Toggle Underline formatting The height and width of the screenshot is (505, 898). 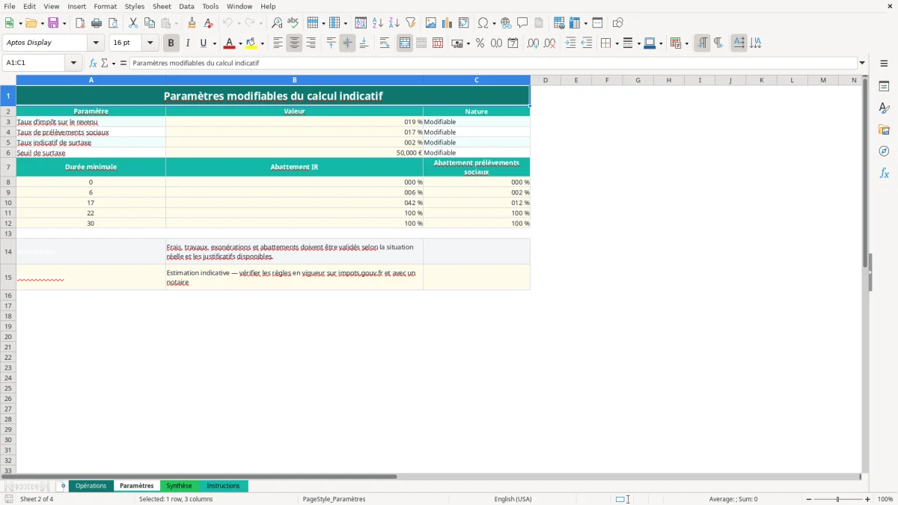tap(203, 43)
